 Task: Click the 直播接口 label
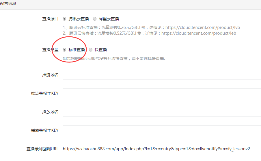[x=50, y=19]
